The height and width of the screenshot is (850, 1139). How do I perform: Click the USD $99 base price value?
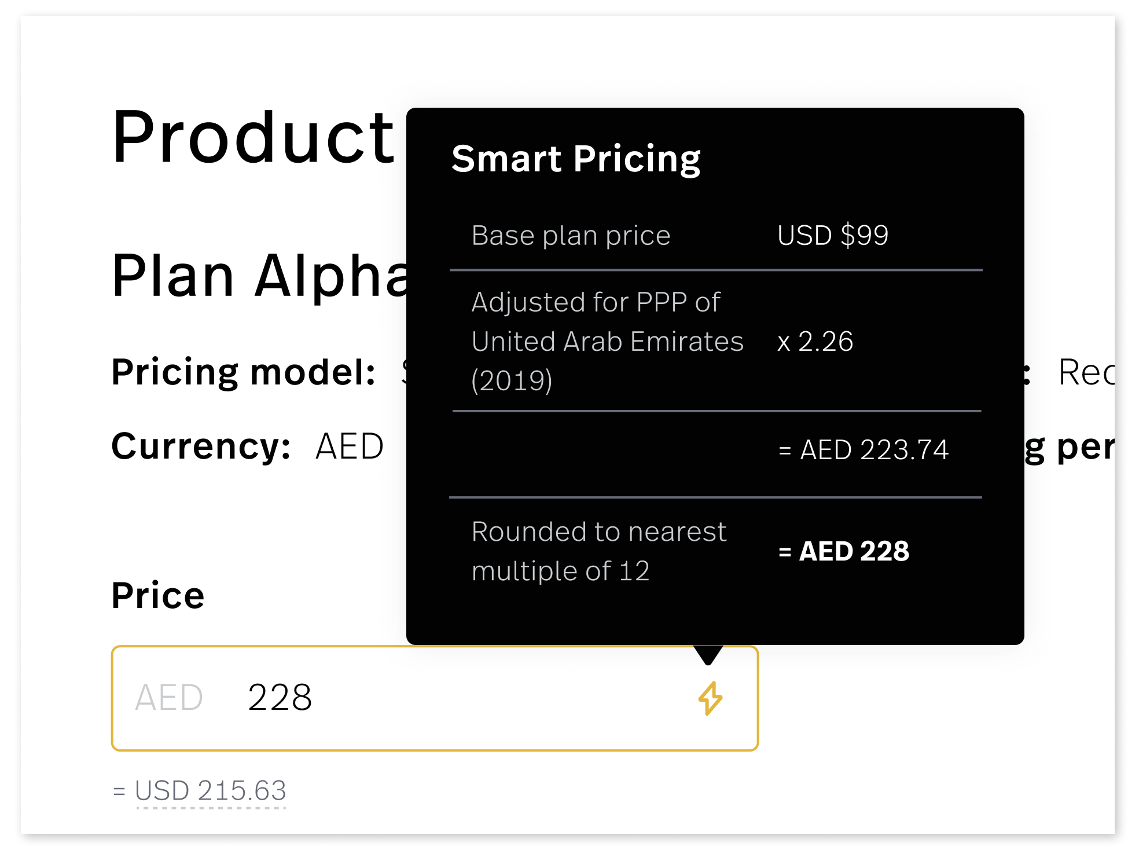(832, 236)
